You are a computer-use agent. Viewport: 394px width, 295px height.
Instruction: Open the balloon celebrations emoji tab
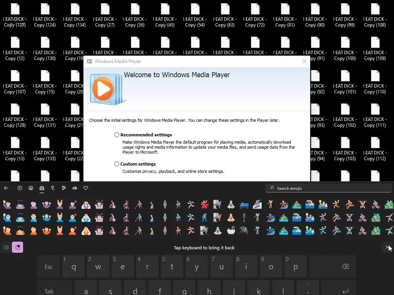[x=53, y=188]
